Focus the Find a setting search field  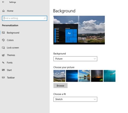(25, 18)
